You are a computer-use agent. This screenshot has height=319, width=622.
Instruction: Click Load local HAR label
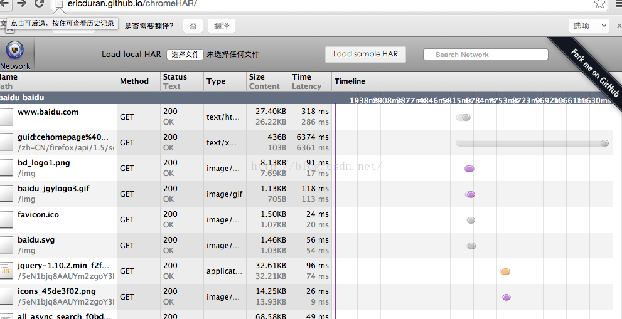[131, 55]
